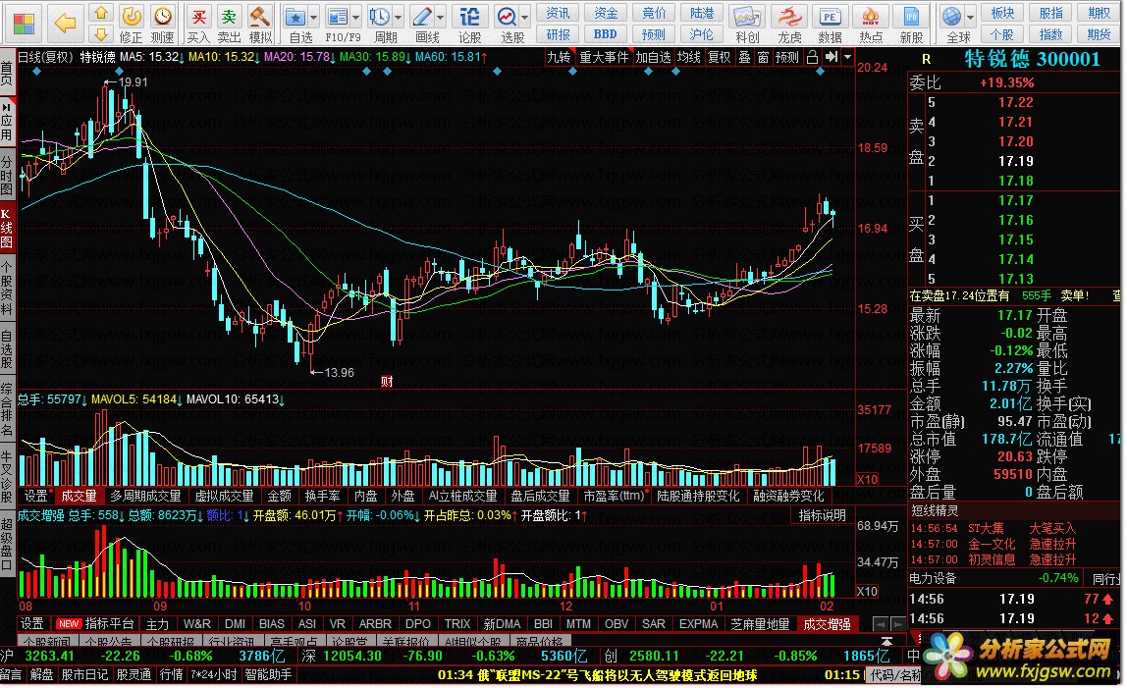Click the 财 marker on the K-line chart
Screen dimensions: 1127x688
(x=387, y=381)
